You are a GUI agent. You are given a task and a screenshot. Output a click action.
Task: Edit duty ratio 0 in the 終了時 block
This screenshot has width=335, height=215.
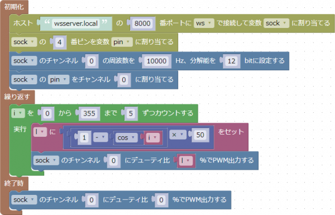[x=161, y=200]
